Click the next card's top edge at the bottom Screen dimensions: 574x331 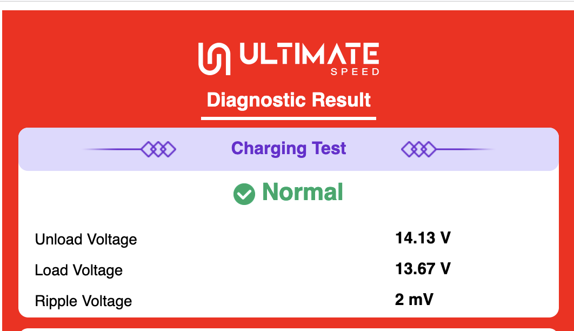[x=289, y=329]
